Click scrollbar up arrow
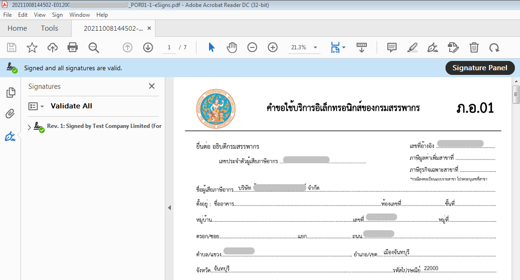The image size is (520, 280). (516, 81)
